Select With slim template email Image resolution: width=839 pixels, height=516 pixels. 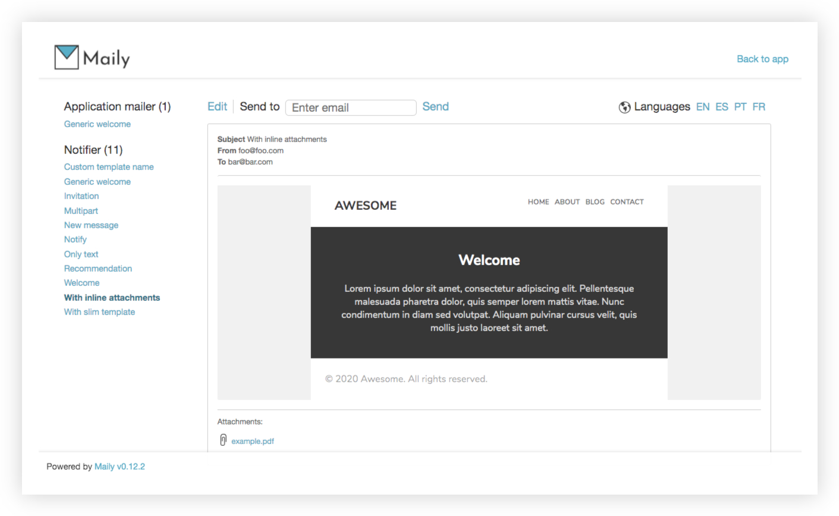(x=99, y=312)
